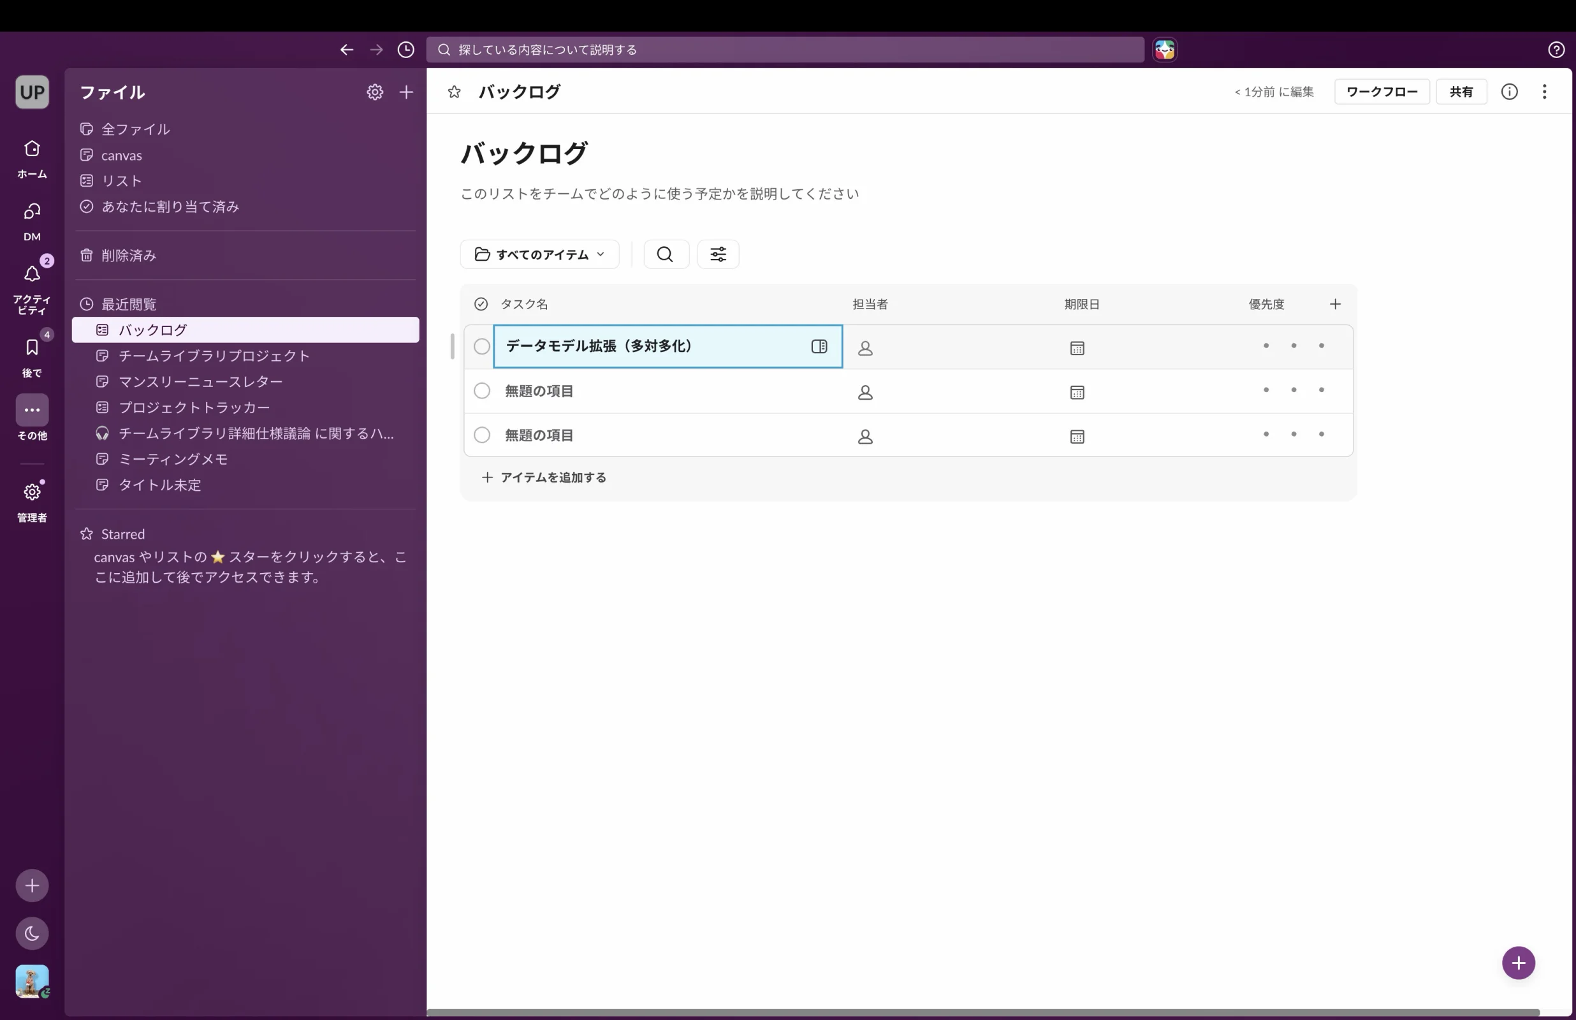Search within the list via magnifier icon
This screenshot has width=1576, height=1020.
coord(666,254)
